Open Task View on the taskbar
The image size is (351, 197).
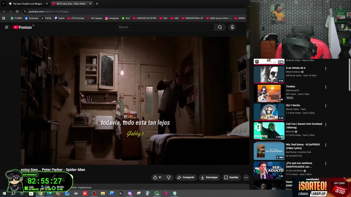pos(22,193)
